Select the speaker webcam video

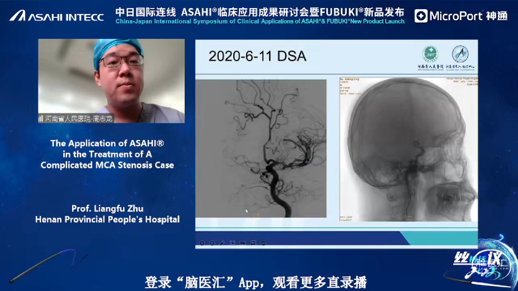tap(111, 81)
